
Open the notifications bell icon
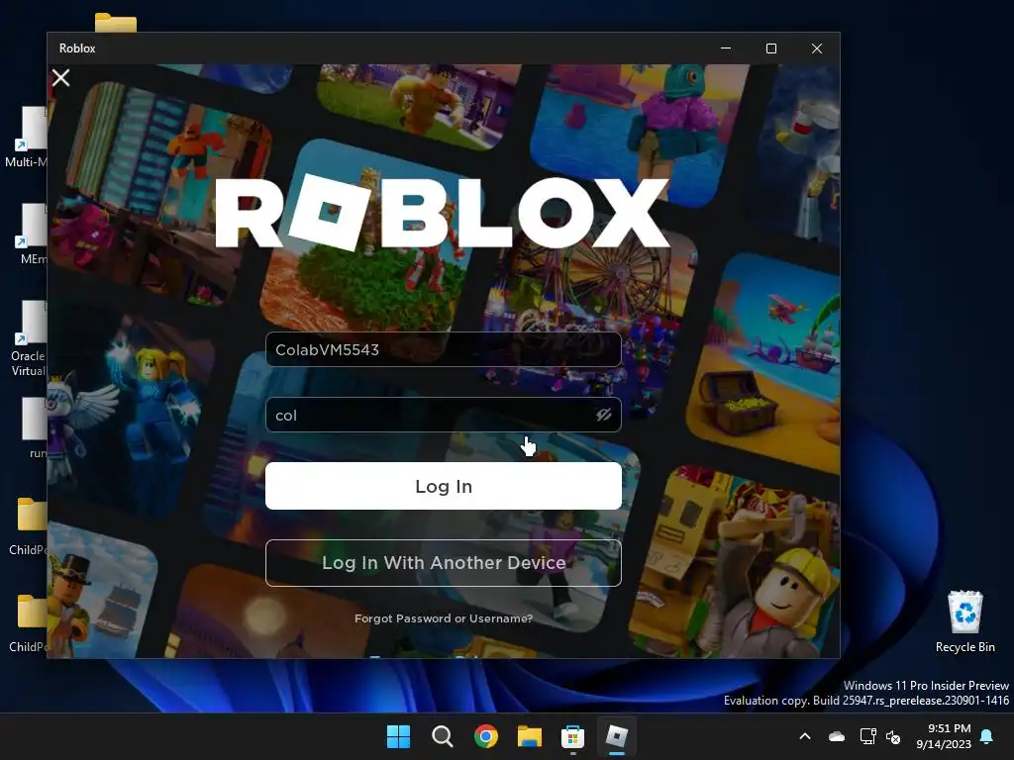tap(987, 736)
